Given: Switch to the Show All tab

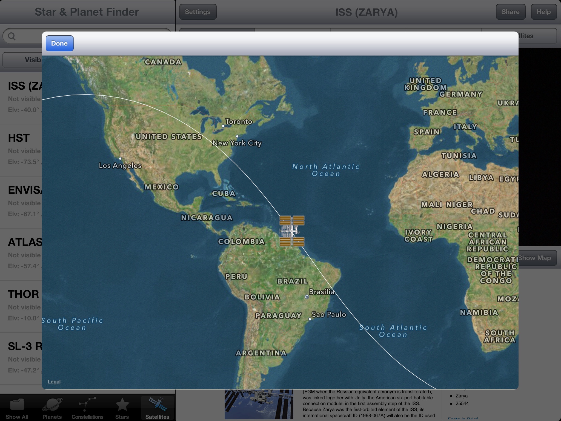Looking at the screenshot, I should (17, 408).
